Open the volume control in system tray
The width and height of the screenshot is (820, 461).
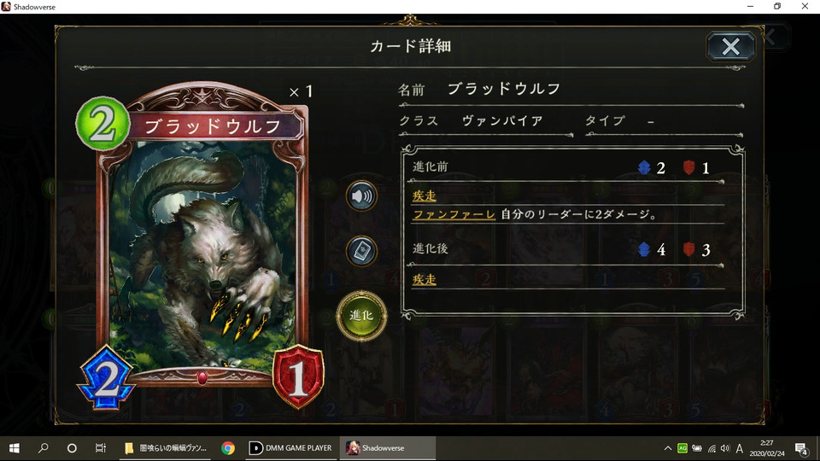(x=725, y=448)
